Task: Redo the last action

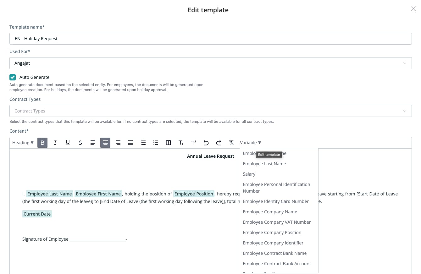Action: 219,143
